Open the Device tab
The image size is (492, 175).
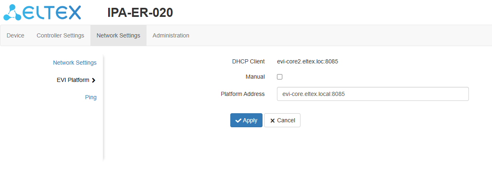[15, 35]
